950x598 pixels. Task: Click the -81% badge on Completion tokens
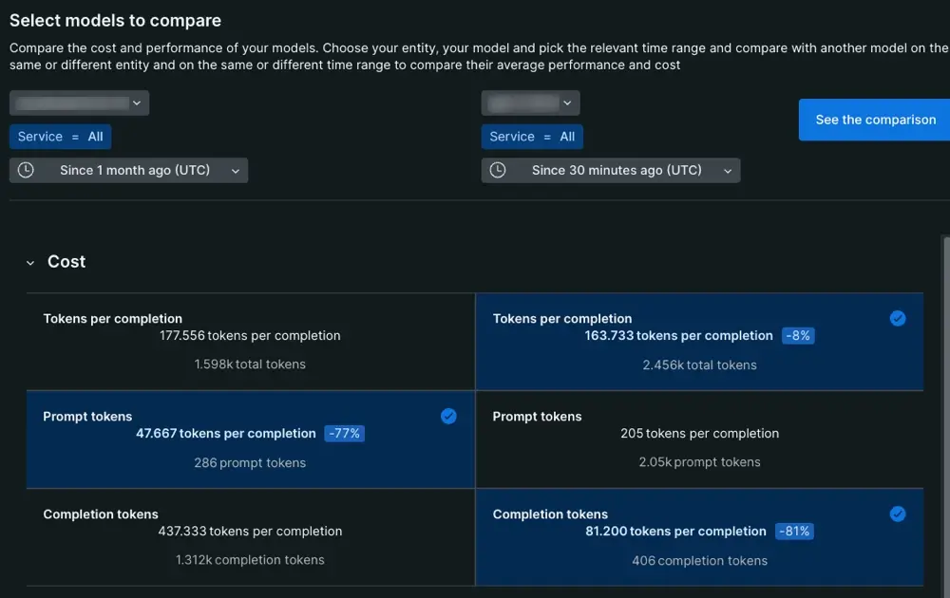pos(794,532)
